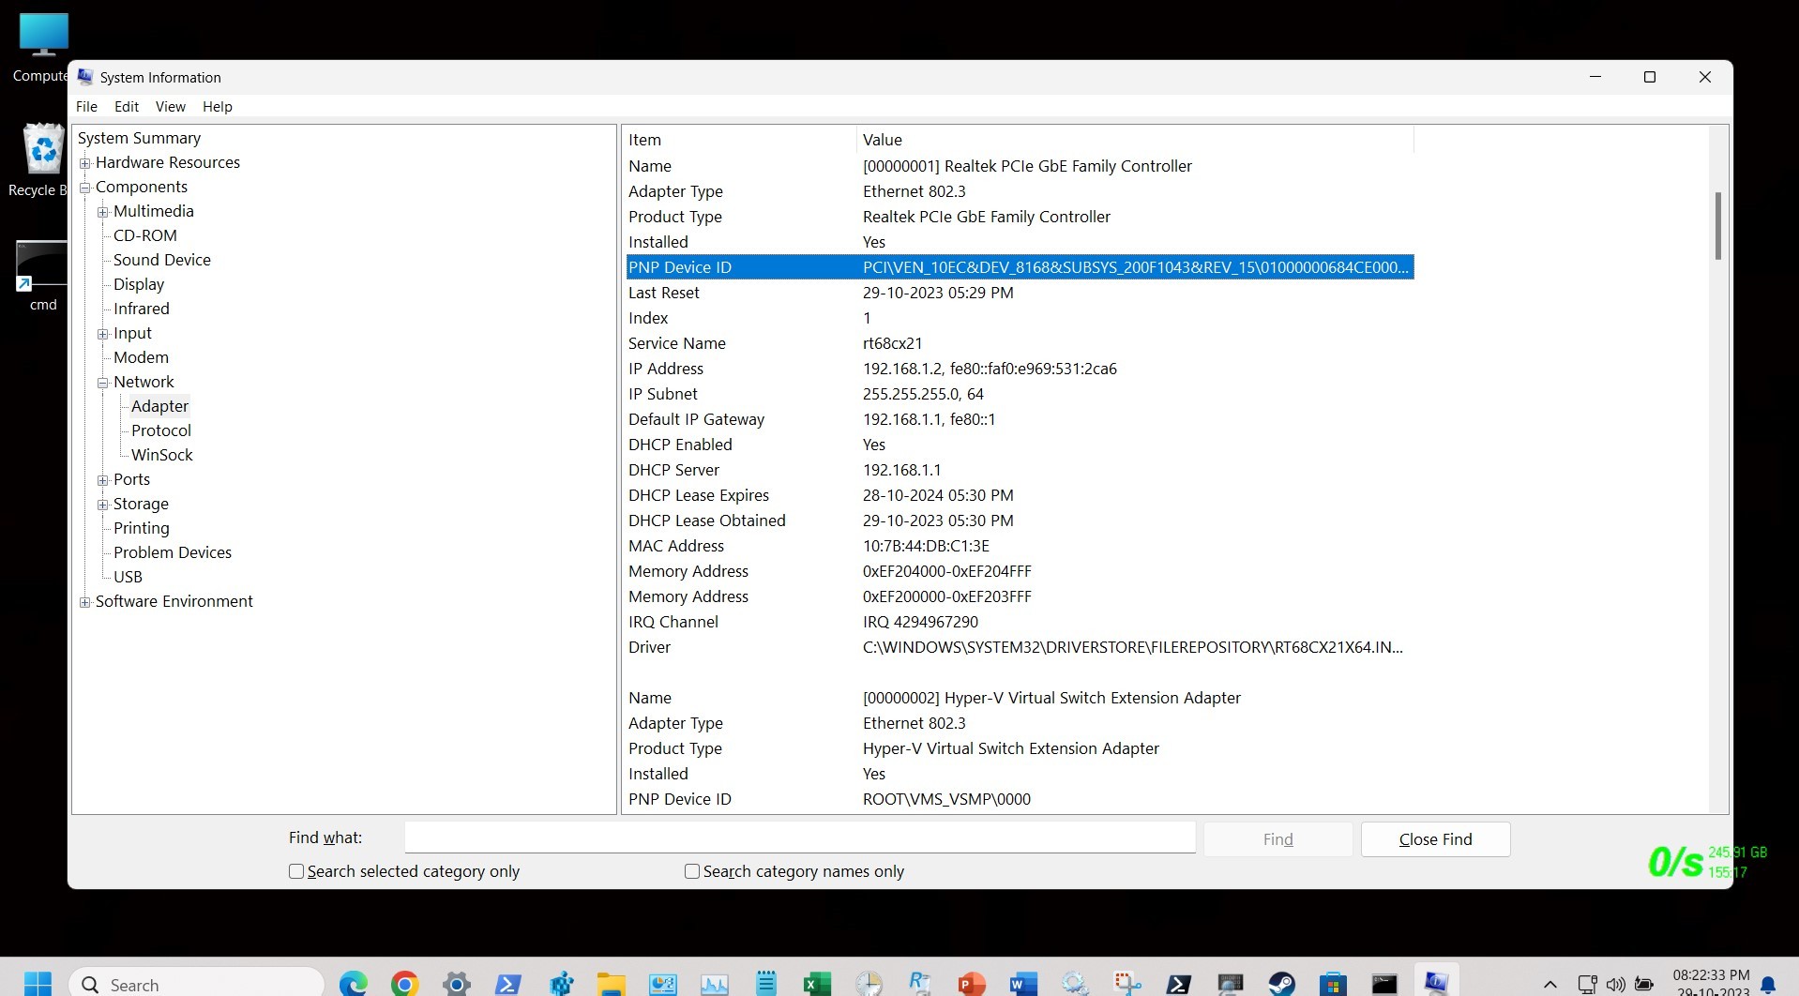The height and width of the screenshot is (996, 1799).
Task: Open the performance graph monitor taskbar icon
Action: pyautogui.click(x=715, y=984)
